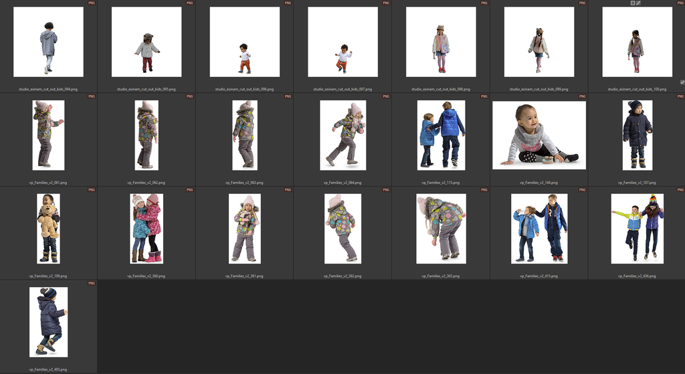
Task: Click the PNG badge on vp_Families_v2_144
Action: pyautogui.click(x=581, y=96)
